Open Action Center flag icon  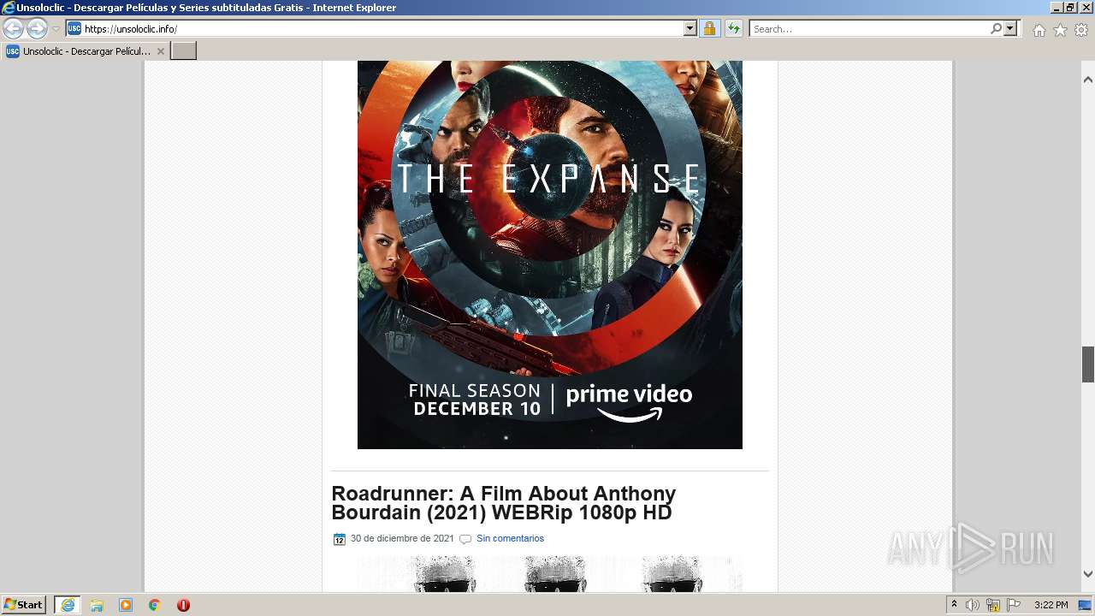(1014, 605)
